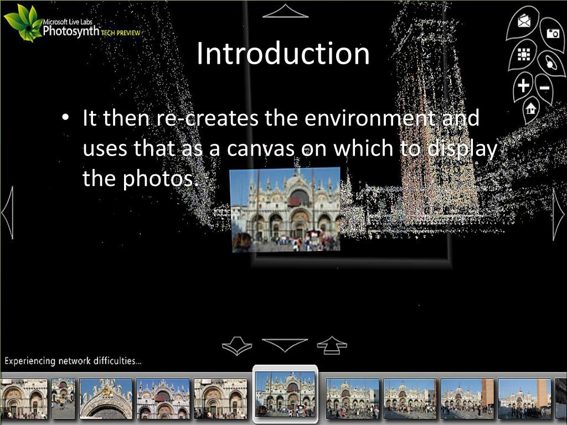Click "Experiencing network difficulties..." status text
Viewport: 567px width, 425px height.
tap(73, 361)
